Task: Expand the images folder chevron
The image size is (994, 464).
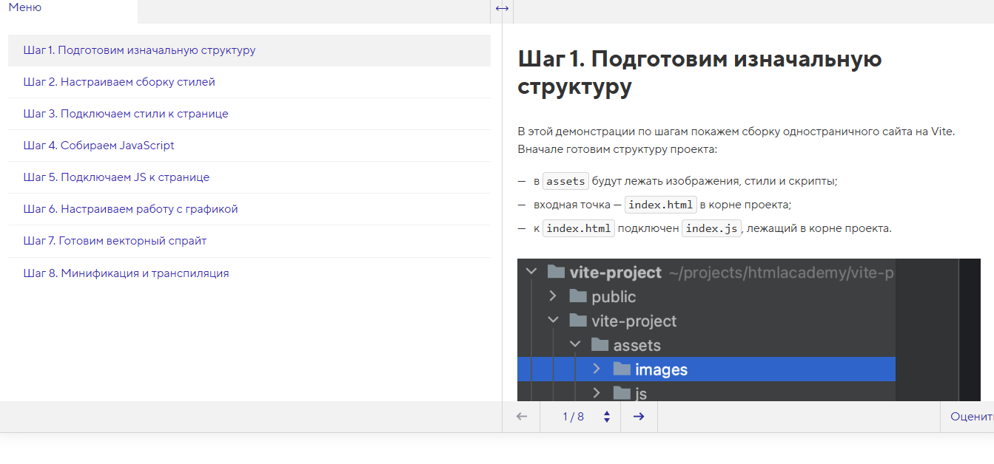Action: 597,369
